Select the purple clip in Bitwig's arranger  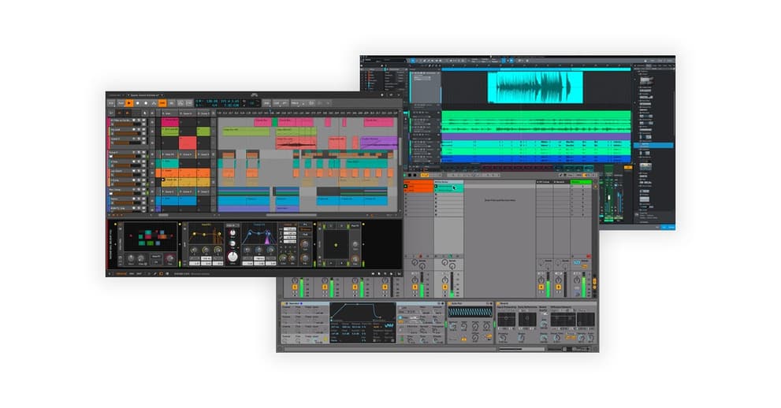tap(378, 143)
